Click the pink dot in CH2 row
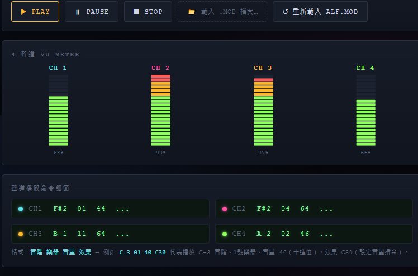Screen dimensions: 418x276 coord(225,209)
